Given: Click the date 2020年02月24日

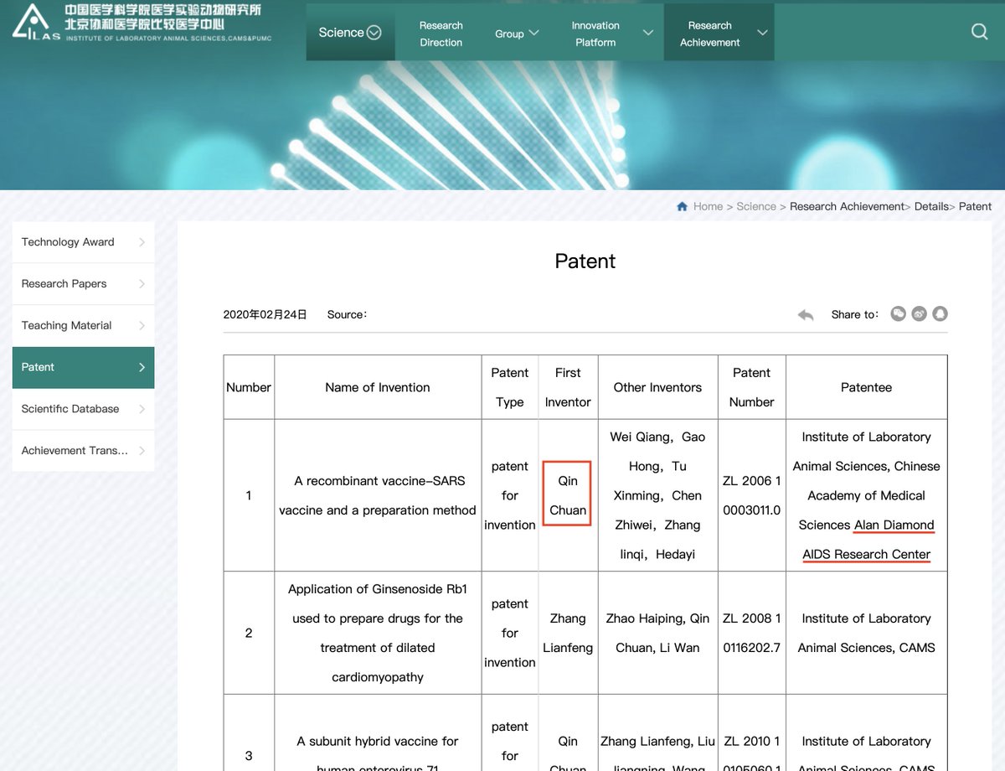Looking at the screenshot, I should pos(265,315).
